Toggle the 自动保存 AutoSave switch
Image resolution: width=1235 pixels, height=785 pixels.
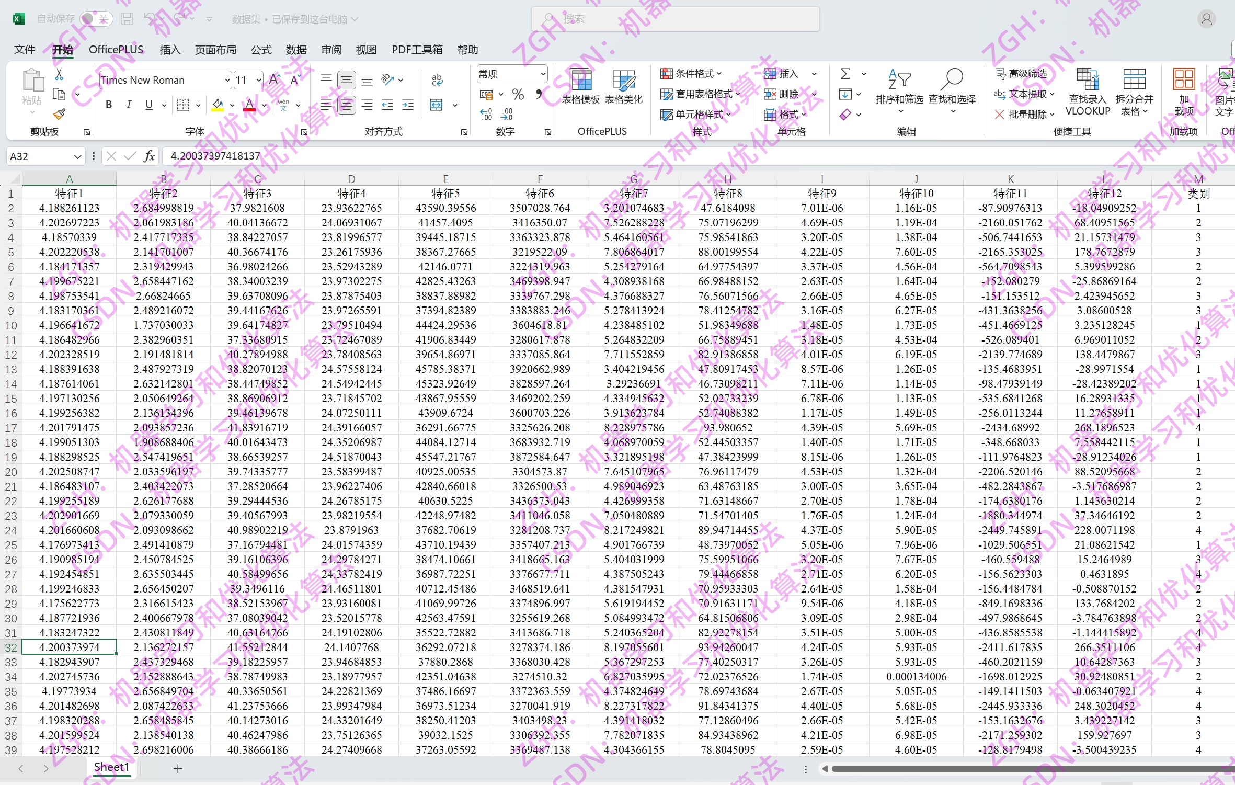pyautogui.click(x=96, y=19)
